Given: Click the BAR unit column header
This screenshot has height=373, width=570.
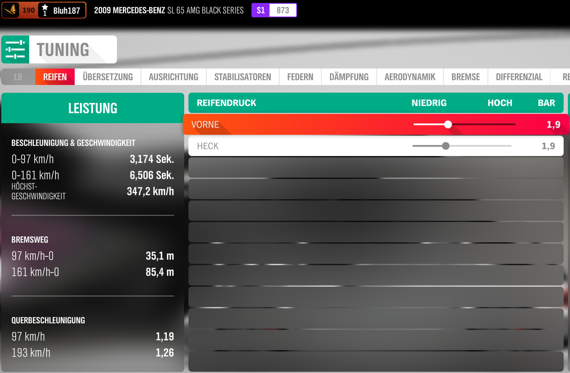Looking at the screenshot, I should tap(546, 103).
